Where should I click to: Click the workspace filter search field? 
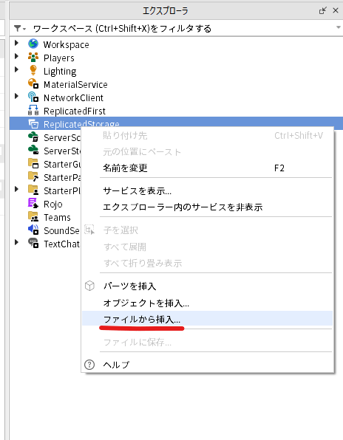pyautogui.click(x=180, y=28)
